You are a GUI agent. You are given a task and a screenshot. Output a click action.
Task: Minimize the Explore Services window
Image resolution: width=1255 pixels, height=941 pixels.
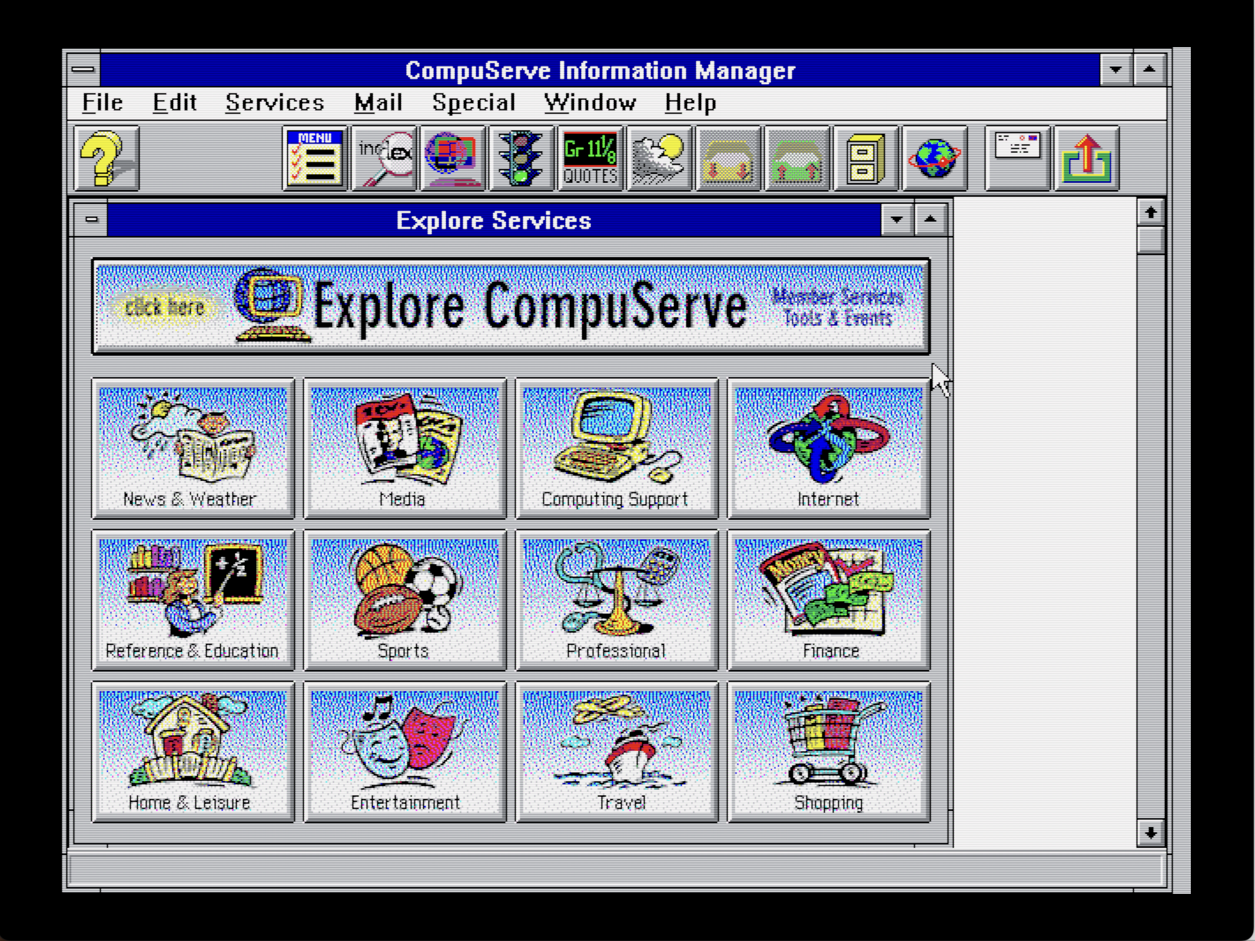click(x=897, y=220)
